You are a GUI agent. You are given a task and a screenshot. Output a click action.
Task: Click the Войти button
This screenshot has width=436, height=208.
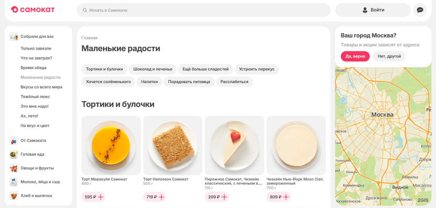click(373, 10)
